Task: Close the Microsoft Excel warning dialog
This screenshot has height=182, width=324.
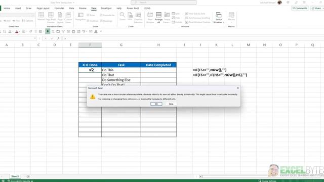Action: click(237, 88)
